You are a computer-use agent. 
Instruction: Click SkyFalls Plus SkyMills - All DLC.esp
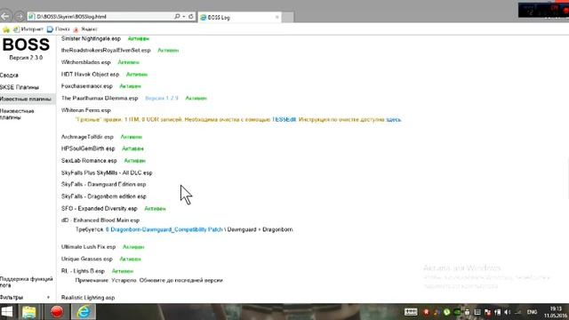point(107,172)
